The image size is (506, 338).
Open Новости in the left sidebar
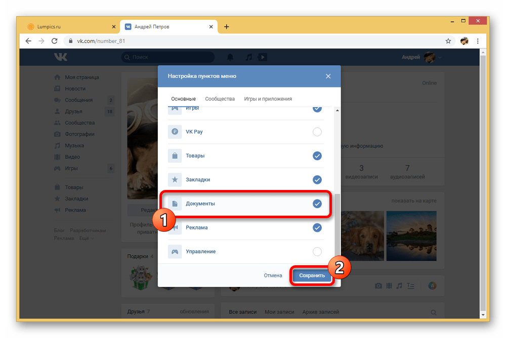point(75,88)
